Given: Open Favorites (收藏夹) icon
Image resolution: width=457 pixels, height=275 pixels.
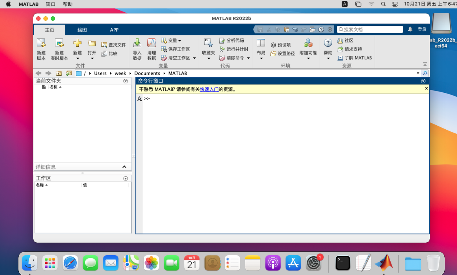Looking at the screenshot, I should 208,43.
